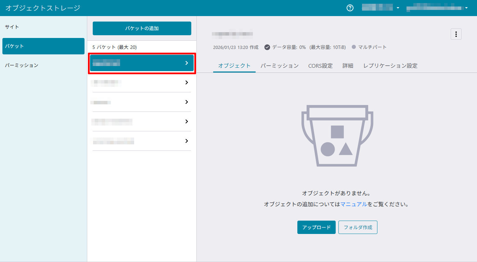This screenshot has width=477, height=262.
Task: Click the data capacity checkmark status icon
Action: click(x=267, y=47)
